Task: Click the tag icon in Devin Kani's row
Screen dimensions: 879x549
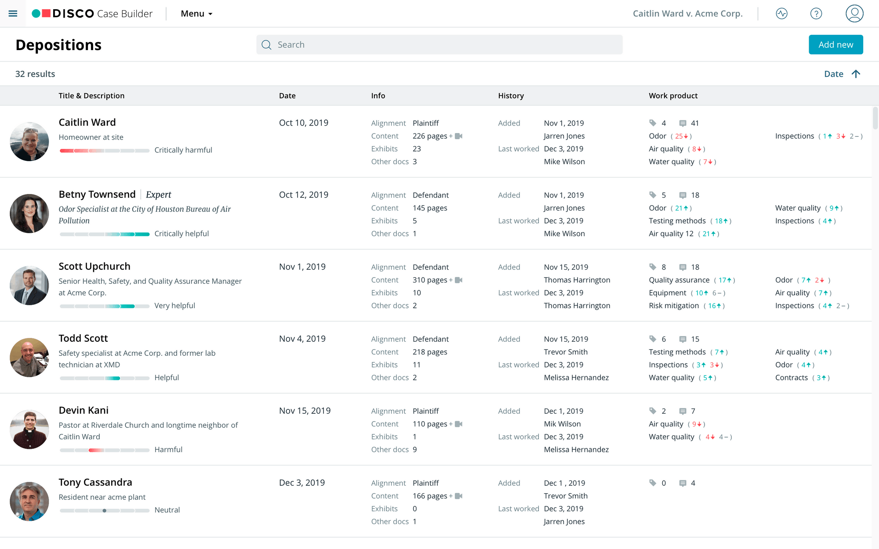Action: 653,411
